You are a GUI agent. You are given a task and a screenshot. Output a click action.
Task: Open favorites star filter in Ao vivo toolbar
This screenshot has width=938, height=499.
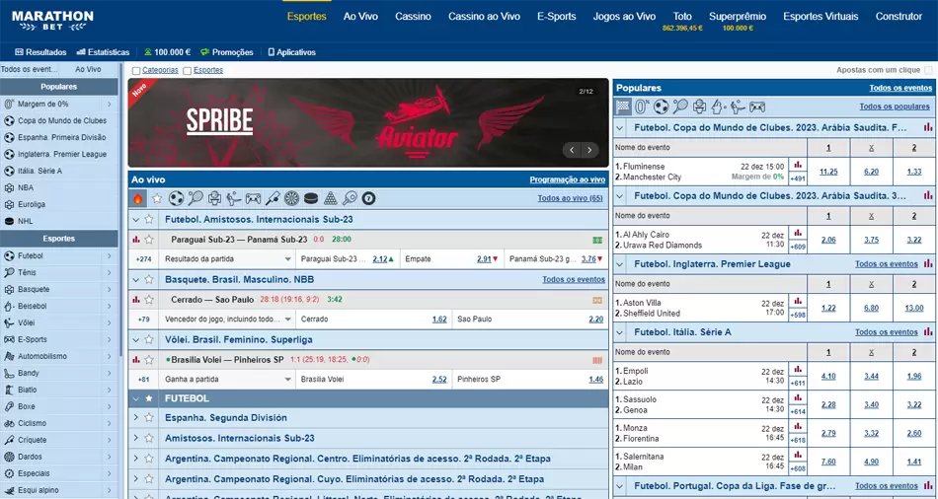pos(157,198)
